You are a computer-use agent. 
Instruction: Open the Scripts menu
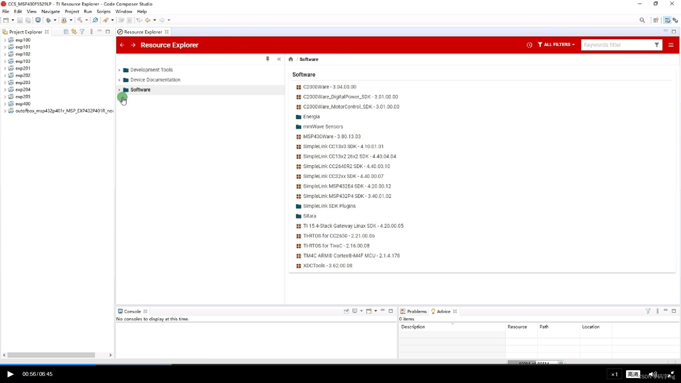(104, 11)
